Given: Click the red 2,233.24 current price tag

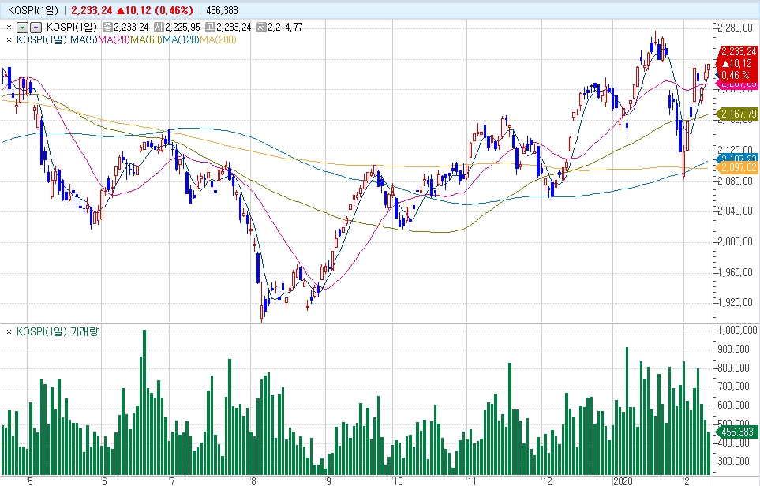Looking at the screenshot, I should click(x=738, y=51).
